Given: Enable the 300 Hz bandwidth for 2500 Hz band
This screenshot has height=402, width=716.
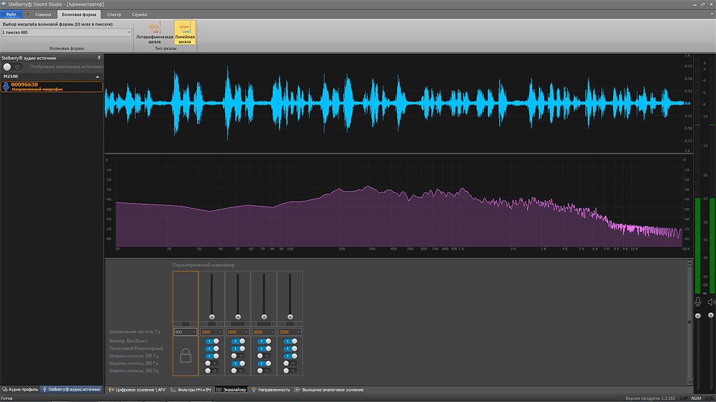Looking at the screenshot, I should [x=289, y=371].
